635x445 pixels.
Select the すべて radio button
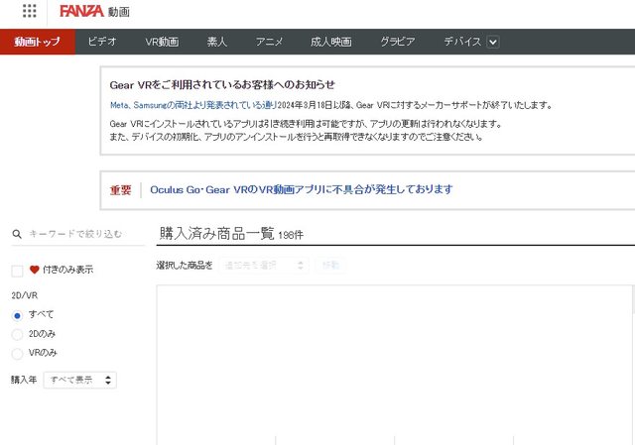coord(17,314)
